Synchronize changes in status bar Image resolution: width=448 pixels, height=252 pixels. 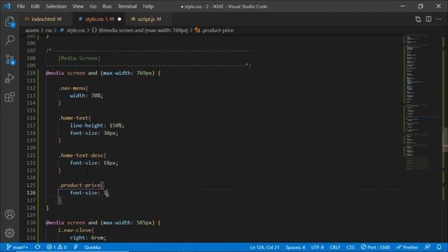[37, 247]
